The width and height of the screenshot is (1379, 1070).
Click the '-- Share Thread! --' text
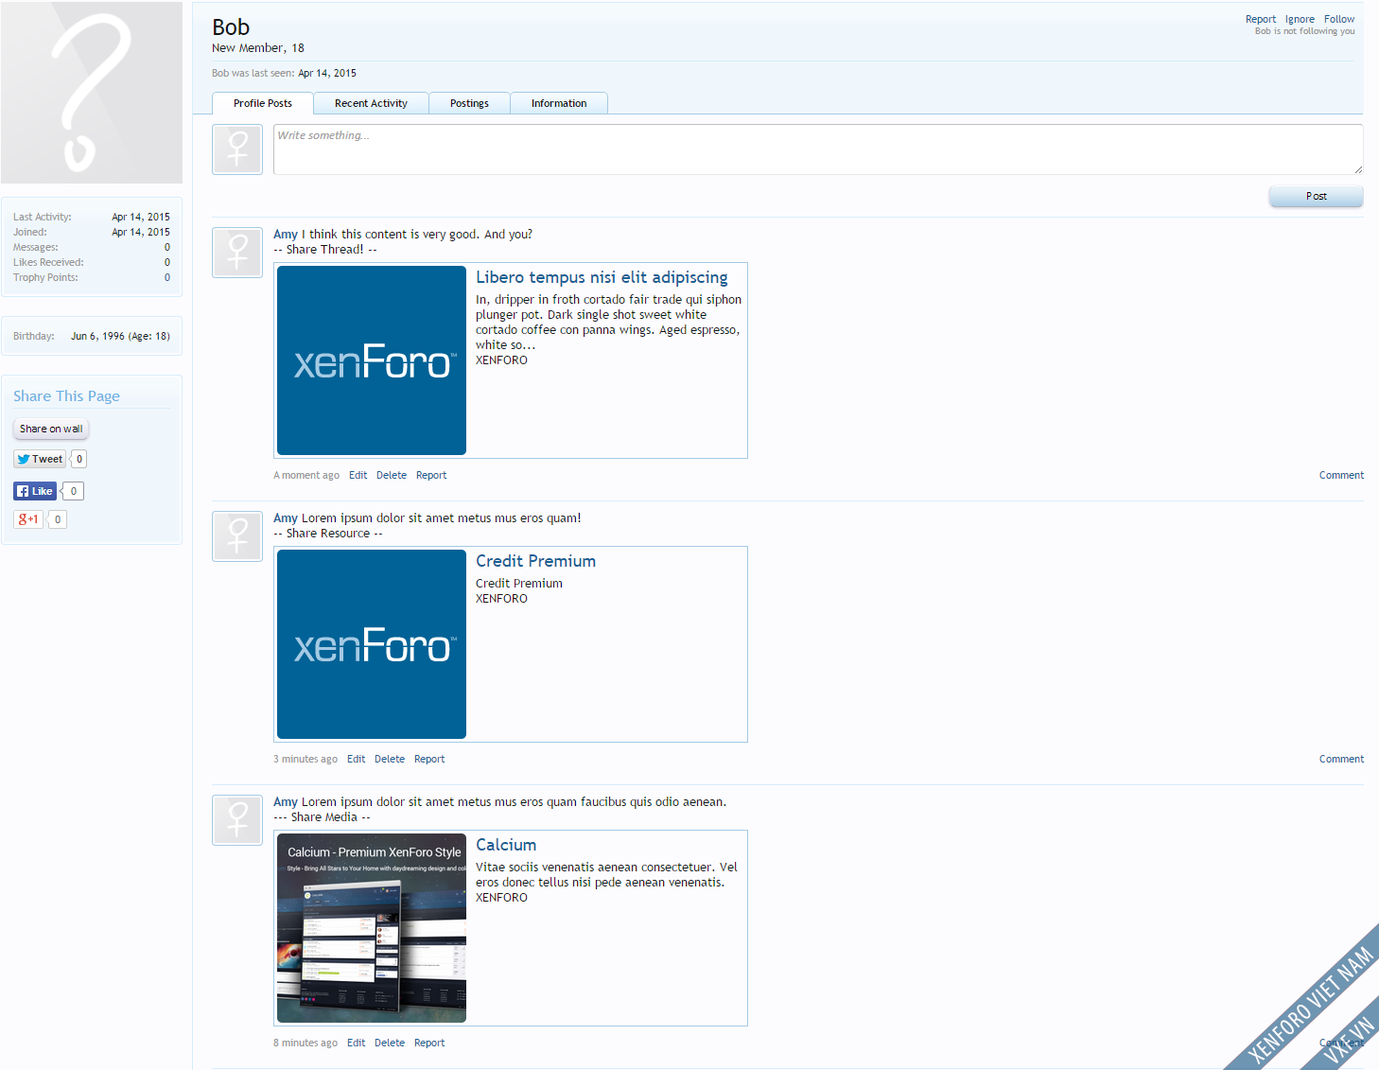[x=325, y=250]
